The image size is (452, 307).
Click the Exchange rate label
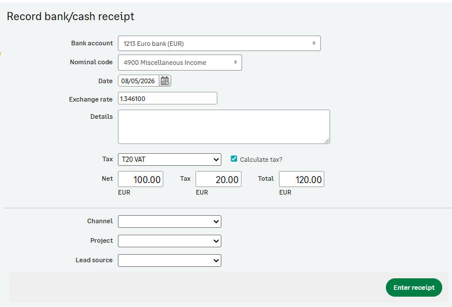91,99
